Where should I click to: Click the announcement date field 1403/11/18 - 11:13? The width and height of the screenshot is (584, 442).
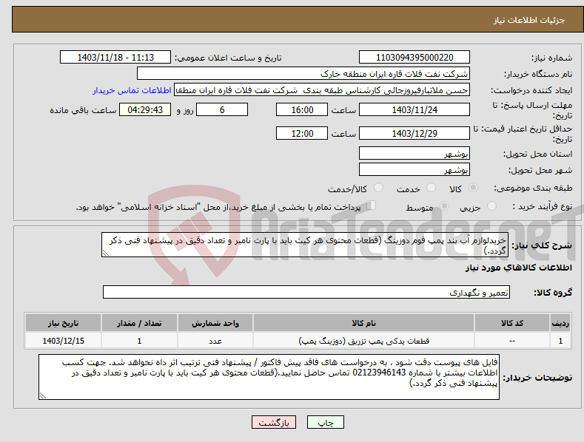pos(115,58)
